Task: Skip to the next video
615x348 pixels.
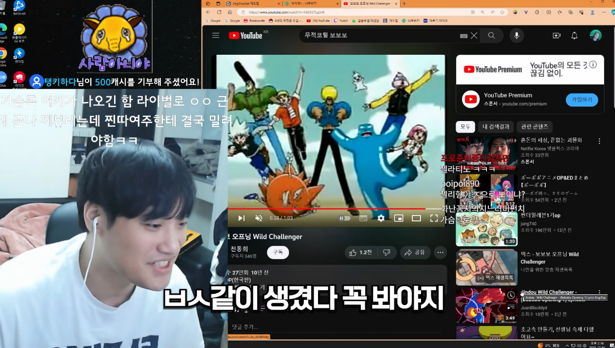Action: click(241, 218)
